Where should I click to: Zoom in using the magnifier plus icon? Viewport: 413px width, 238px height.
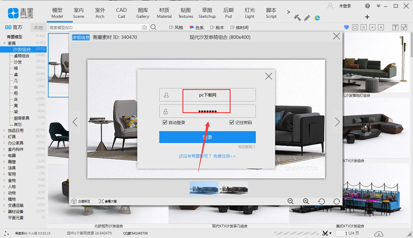coord(306,201)
